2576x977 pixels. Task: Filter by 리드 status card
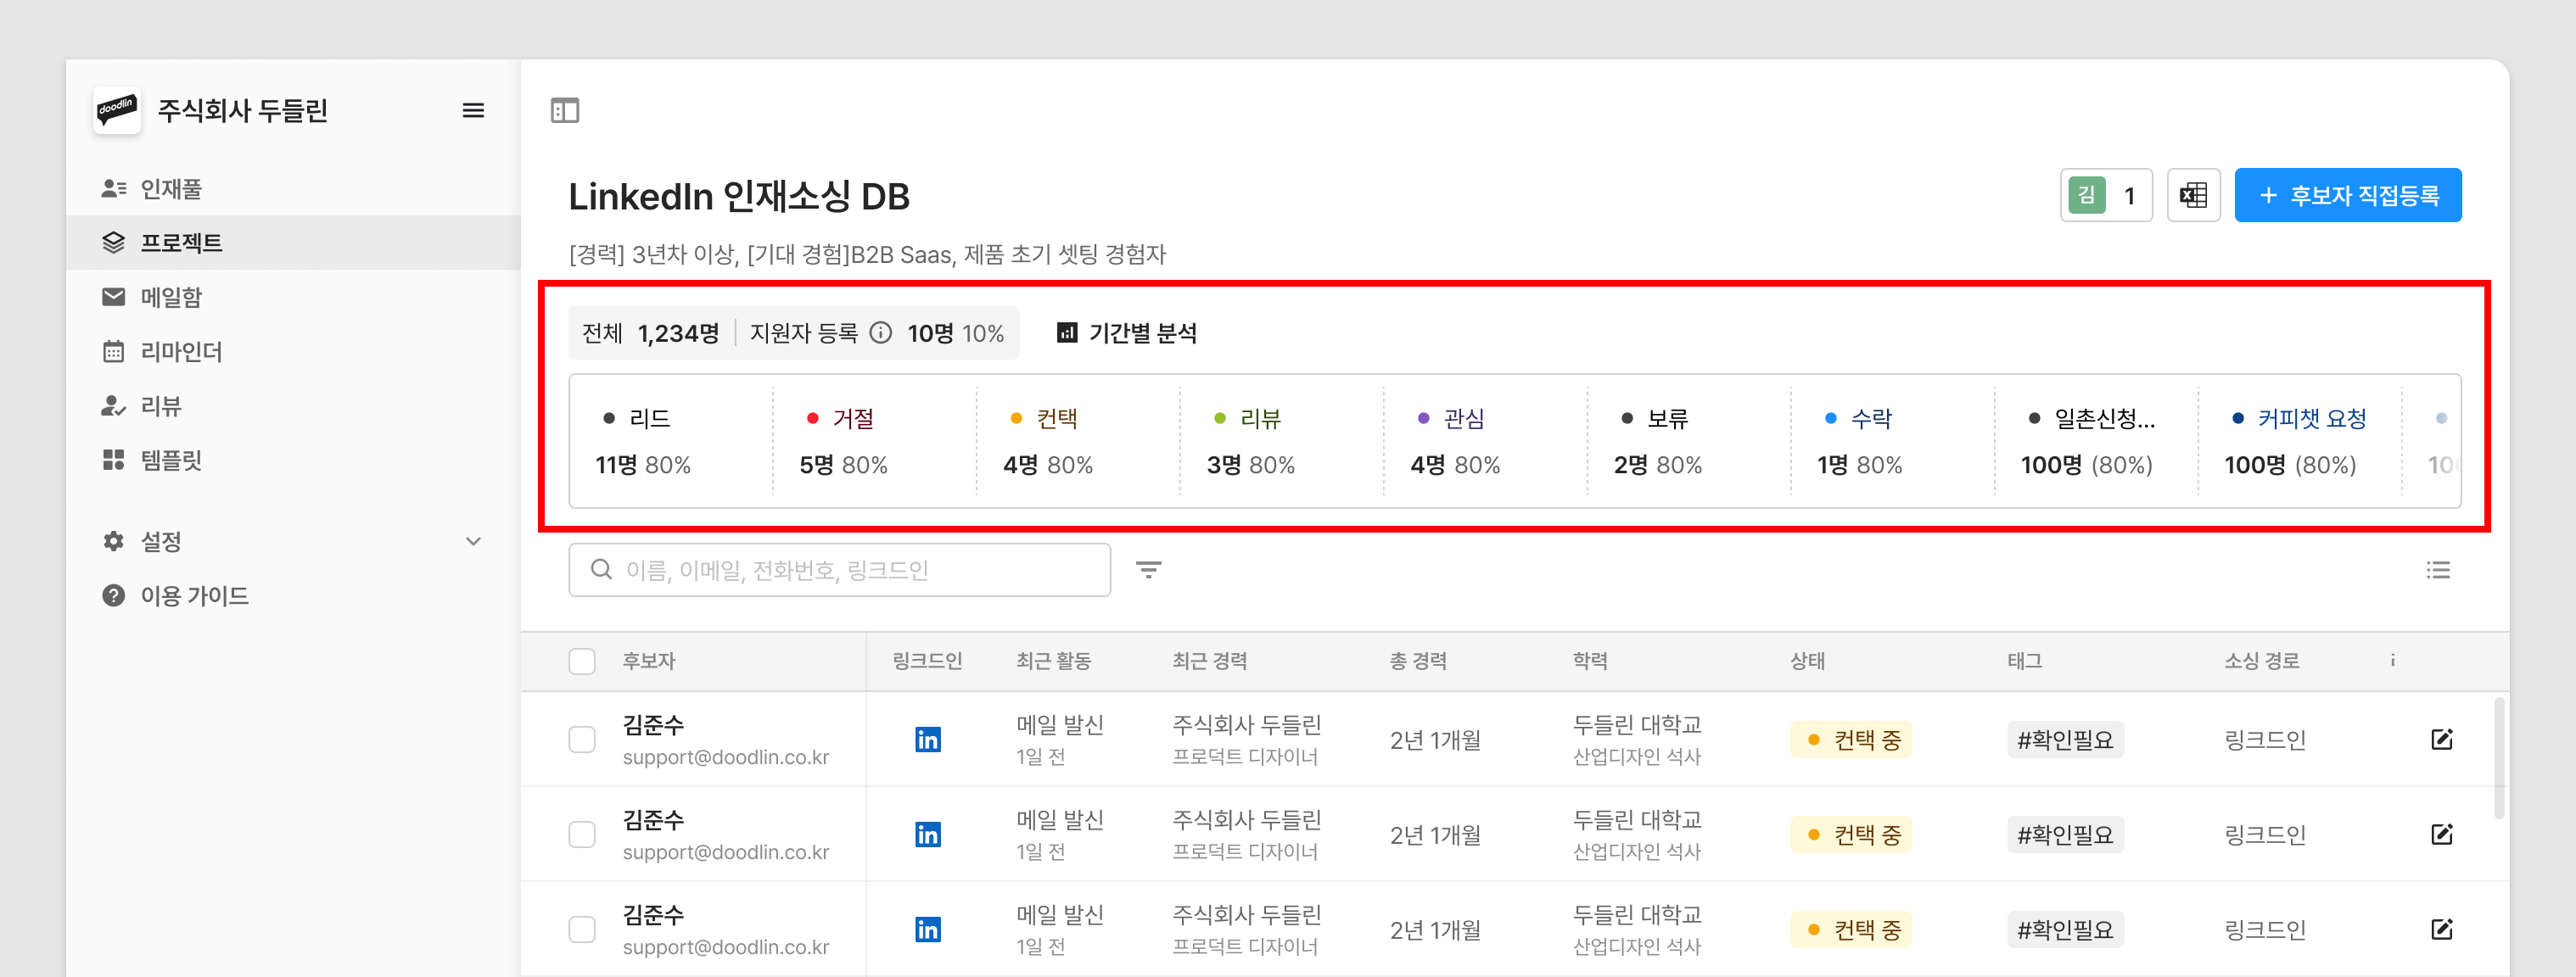(672, 441)
